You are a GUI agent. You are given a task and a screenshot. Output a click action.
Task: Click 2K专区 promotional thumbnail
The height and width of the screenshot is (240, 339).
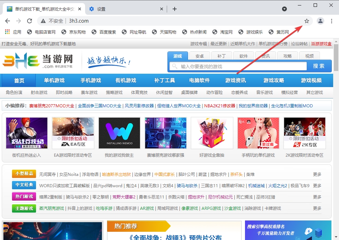coord(305,133)
